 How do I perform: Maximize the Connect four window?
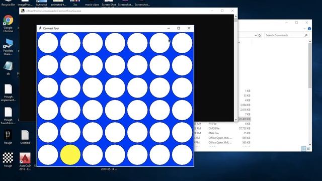click(179, 28)
